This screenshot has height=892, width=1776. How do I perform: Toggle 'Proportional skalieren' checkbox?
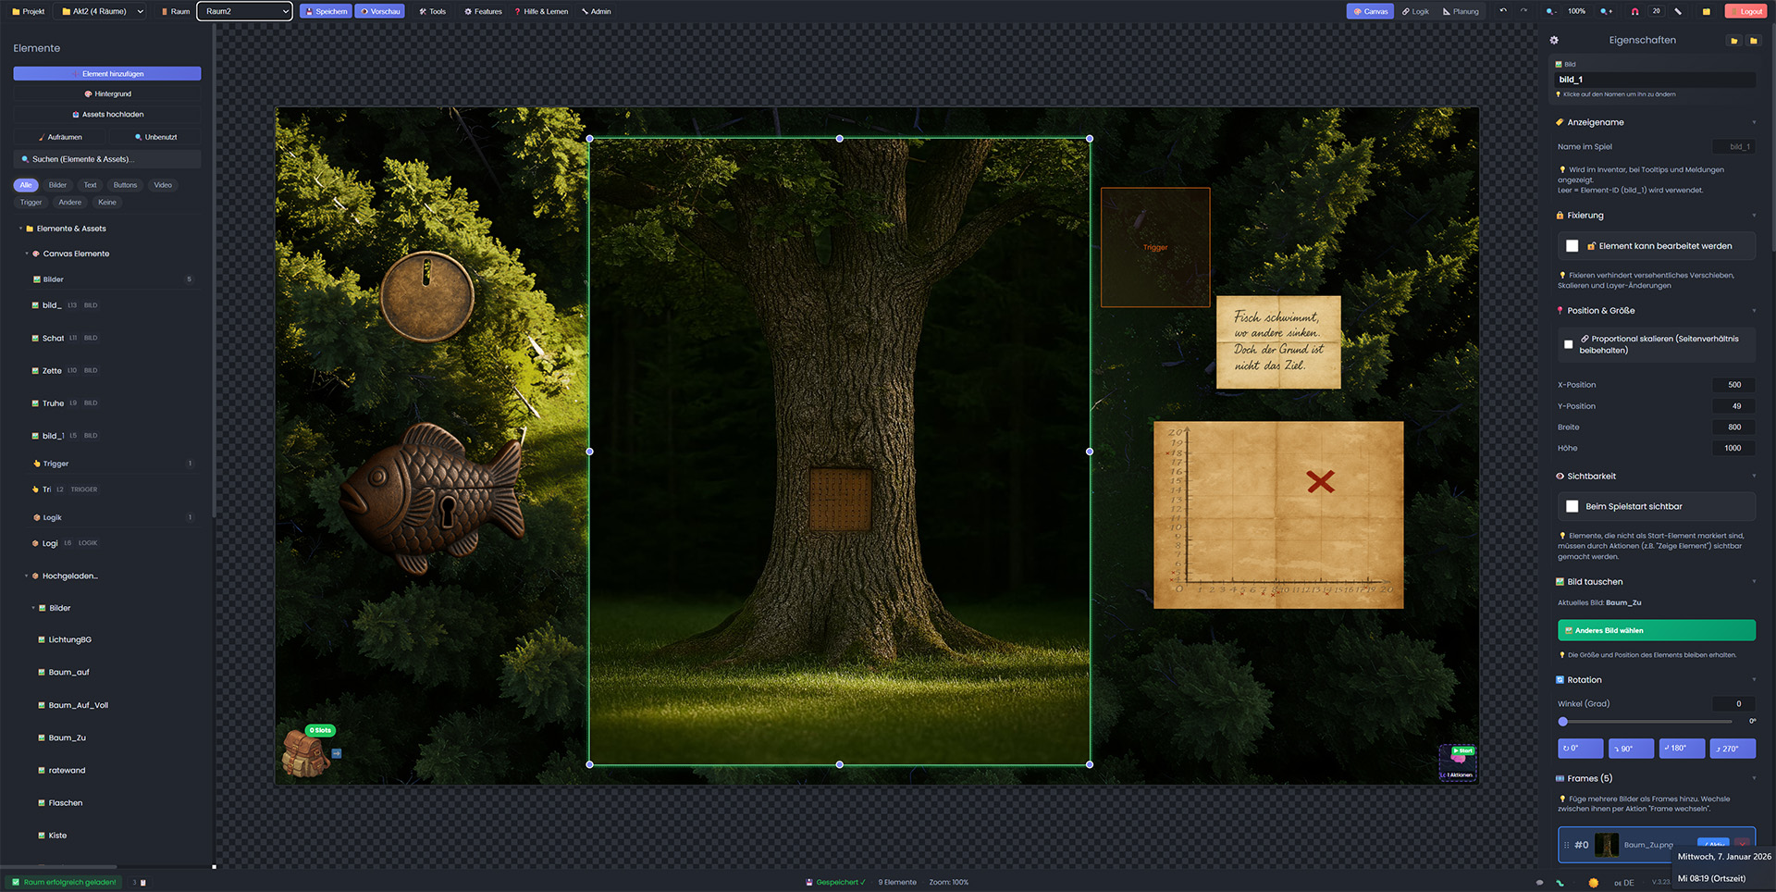coord(1568,344)
